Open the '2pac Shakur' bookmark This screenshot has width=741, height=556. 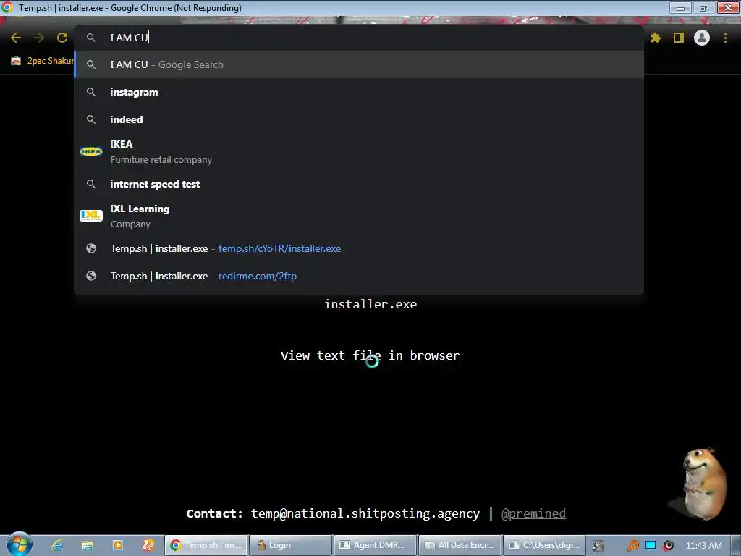coord(43,61)
